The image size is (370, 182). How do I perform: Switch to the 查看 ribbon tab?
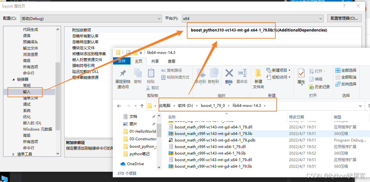pos(172,61)
